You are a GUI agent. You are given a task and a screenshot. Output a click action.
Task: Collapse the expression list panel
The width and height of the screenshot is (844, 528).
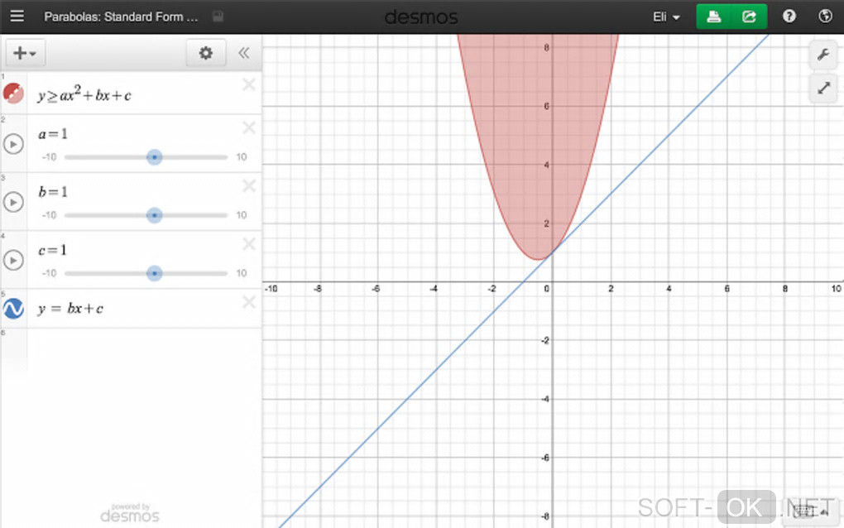pyautogui.click(x=244, y=53)
